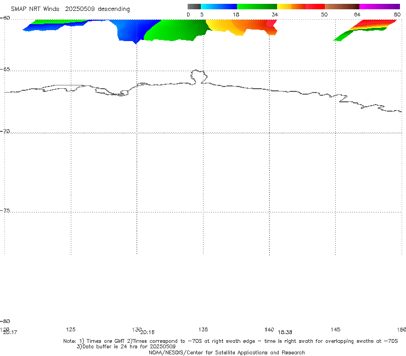Click the color bar label '64'

click(x=357, y=14)
